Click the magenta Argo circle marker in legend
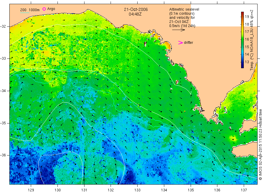Screen dimensions: 264x194 click(x=44, y=9)
